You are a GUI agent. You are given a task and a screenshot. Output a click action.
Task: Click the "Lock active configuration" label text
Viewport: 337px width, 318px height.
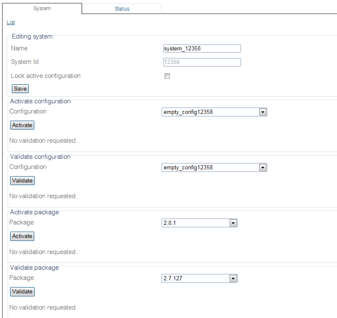[x=46, y=76]
